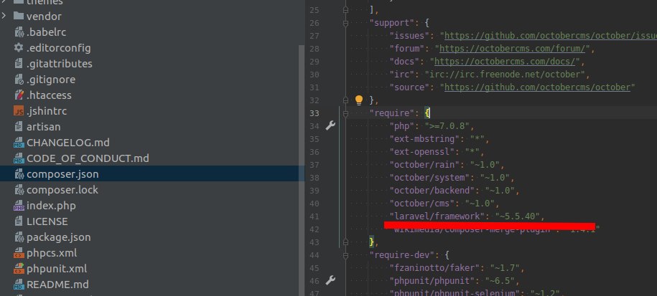Click the index.php PHP icon
Screen dimensions: 657x296
point(19,206)
